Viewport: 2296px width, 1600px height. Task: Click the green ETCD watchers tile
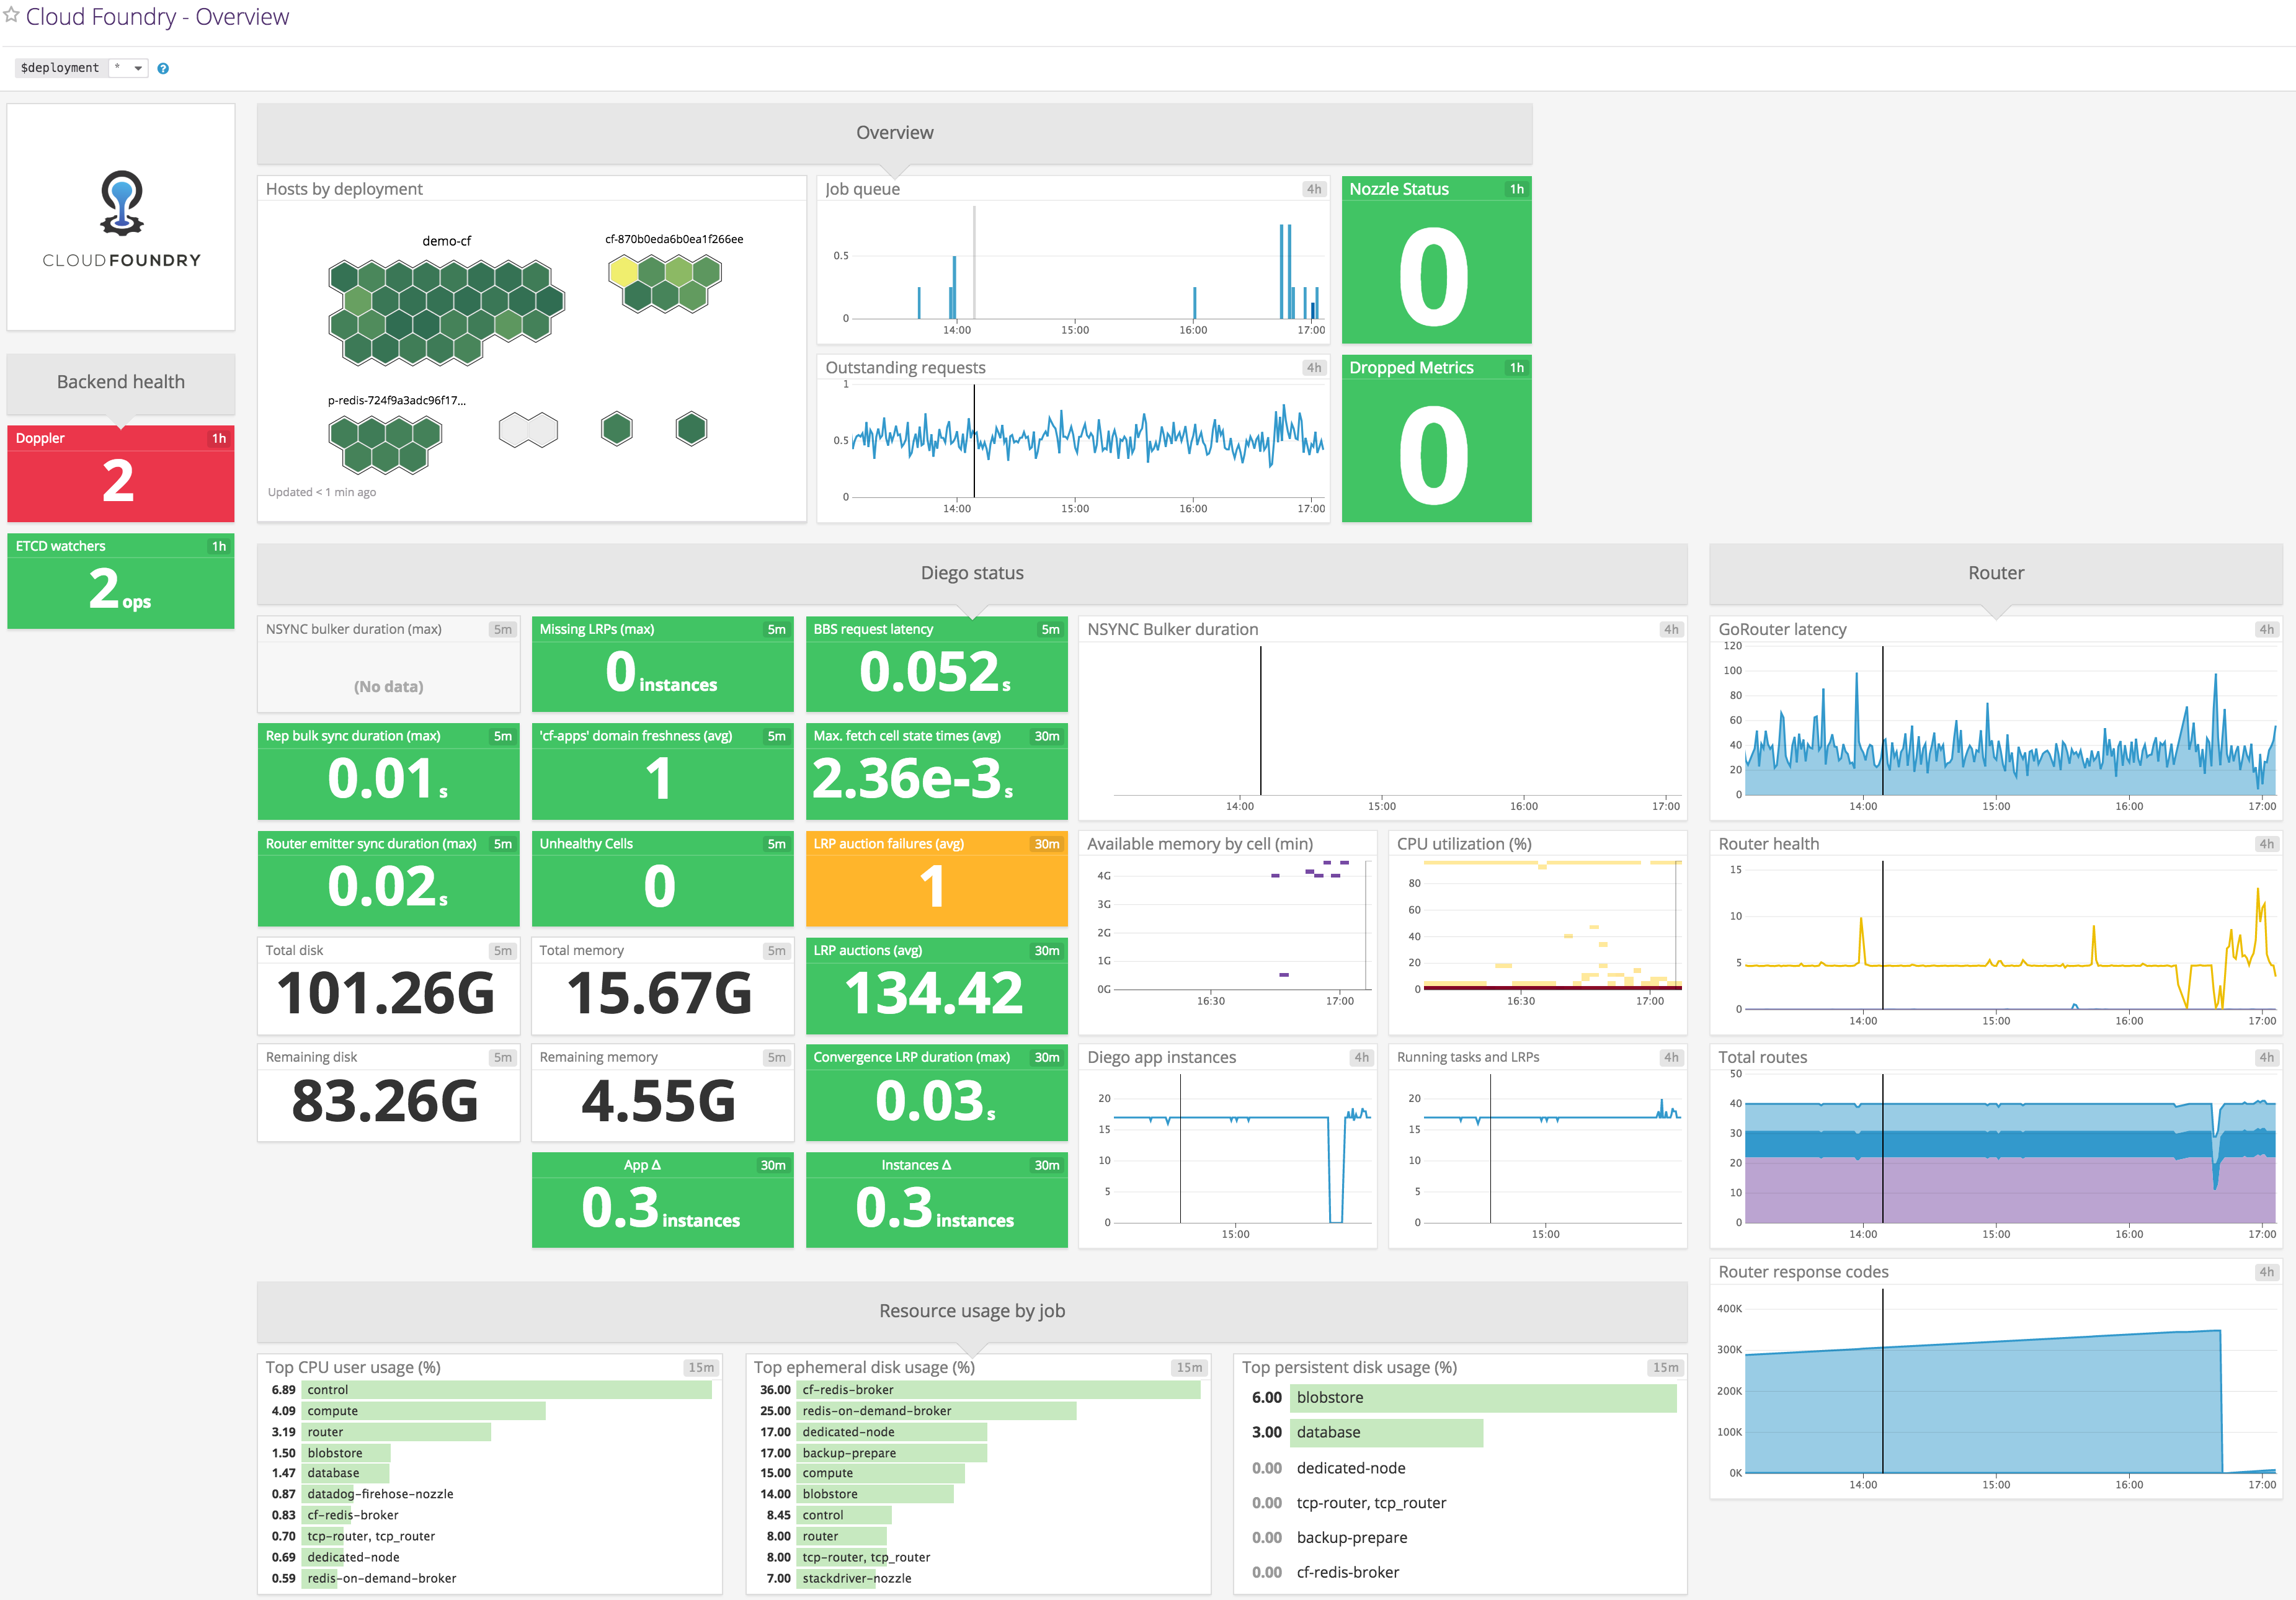(120, 581)
